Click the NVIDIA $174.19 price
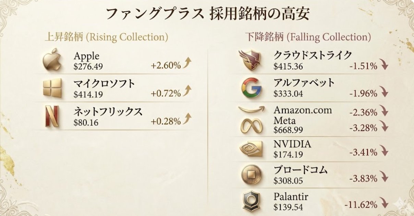The height and width of the screenshot is (216, 414). 288,154
